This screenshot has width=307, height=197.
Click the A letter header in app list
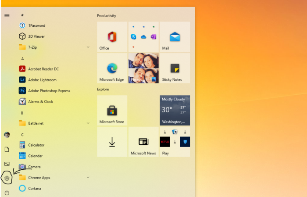(x=22, y=58)
